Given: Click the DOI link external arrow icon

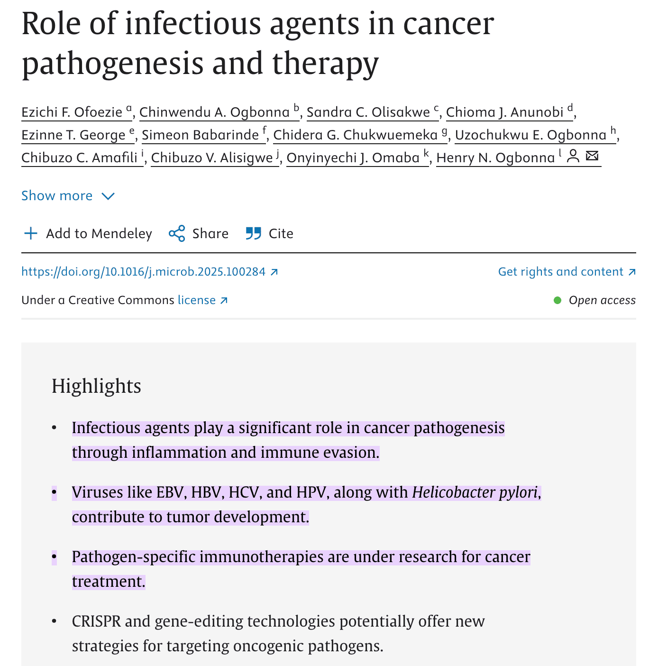Looking at the screenshot, I should 274,272.
